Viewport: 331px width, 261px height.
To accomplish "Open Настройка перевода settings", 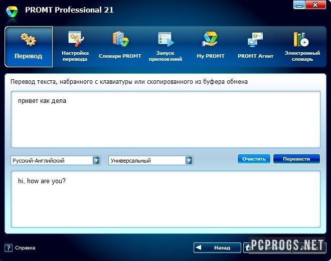I will click(75, 47).
